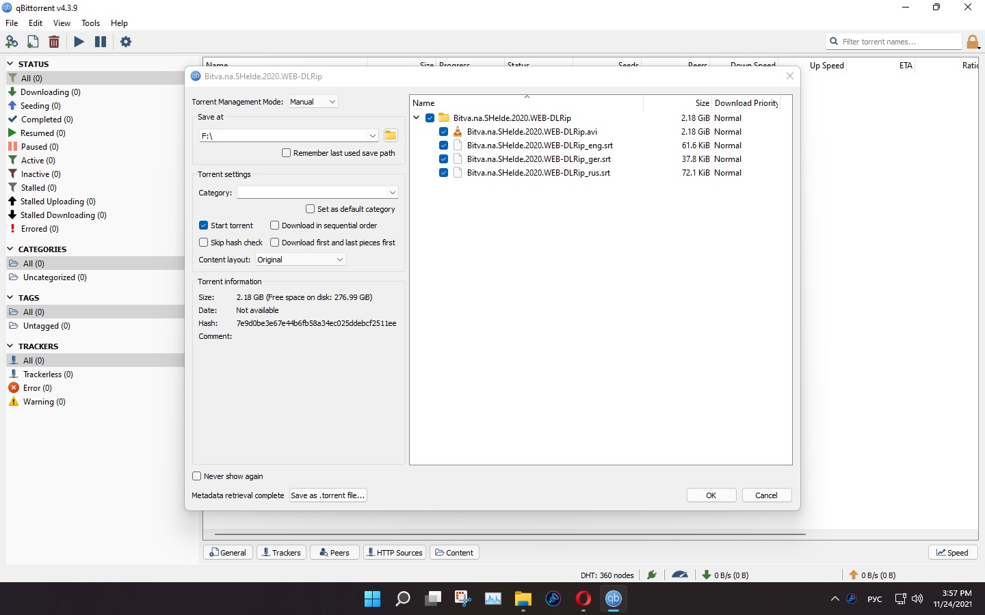The image size is (985, 615).
Task: Collapse the TAGS sidebar section
Action: click(x=10, y=297)
